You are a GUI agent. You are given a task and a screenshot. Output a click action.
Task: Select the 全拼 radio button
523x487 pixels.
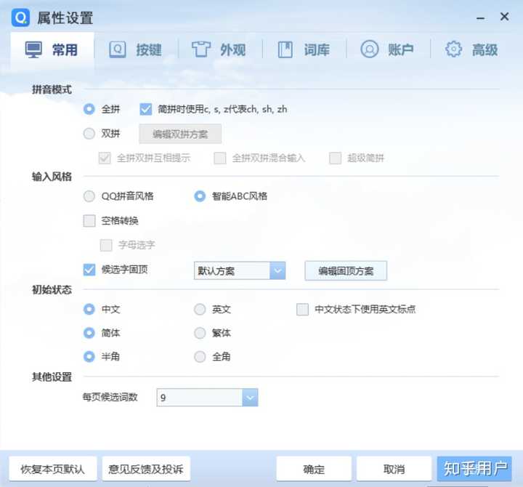[89, 109]
